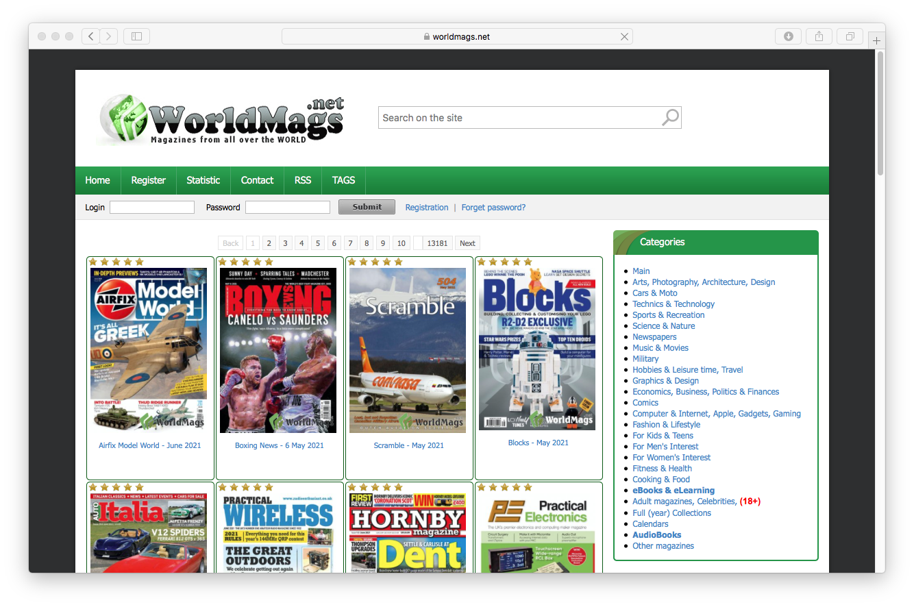914x607 pixels.
Task: Jump to last page 13181
Action: click(x=437, y=243)
